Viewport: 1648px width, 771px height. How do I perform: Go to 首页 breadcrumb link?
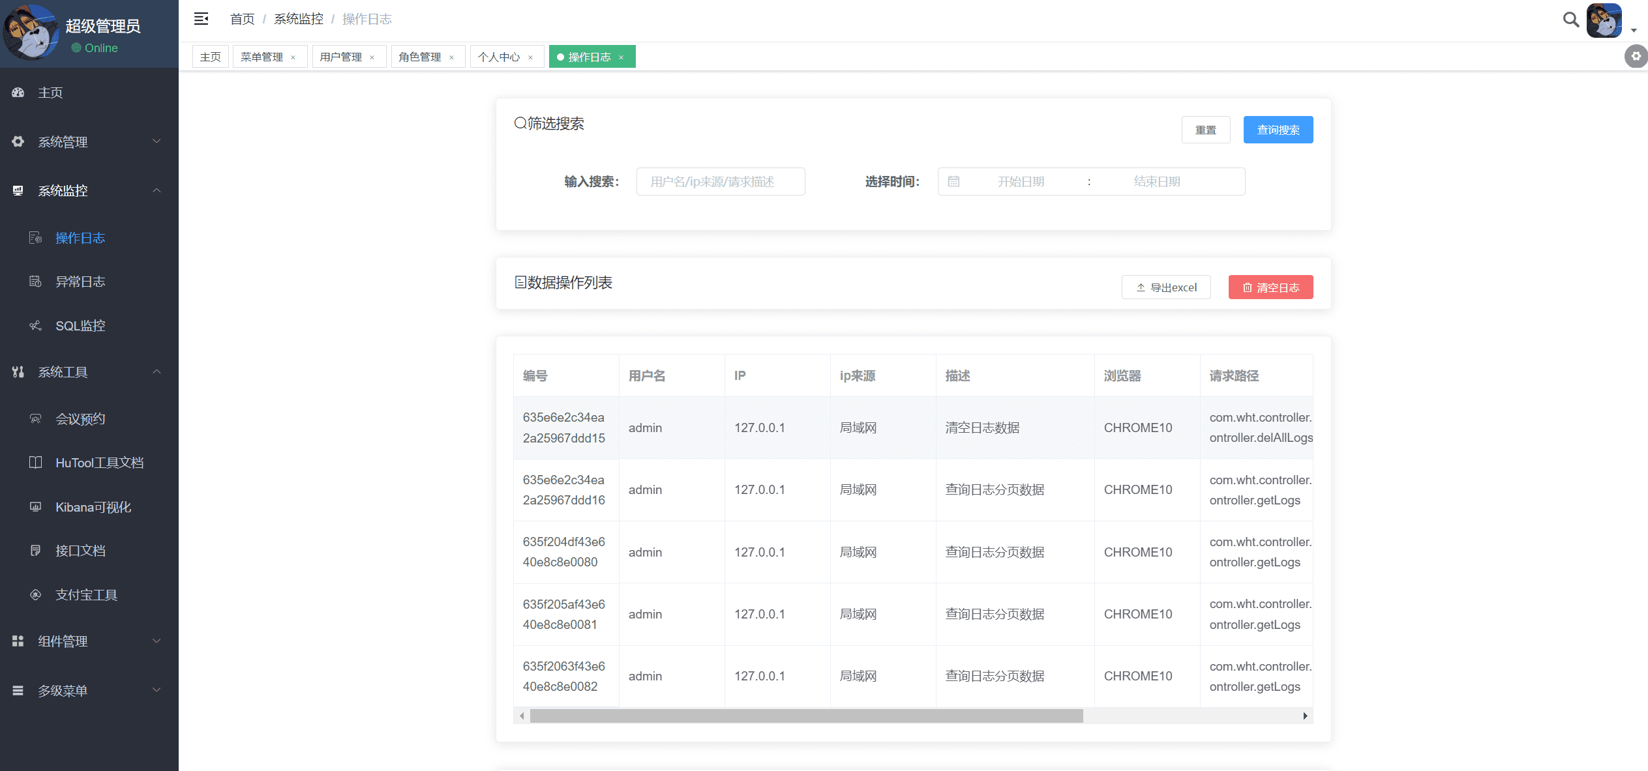click(x=242, y=19)
